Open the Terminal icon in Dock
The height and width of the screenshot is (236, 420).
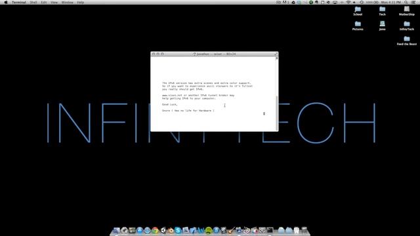click(270, 230)
